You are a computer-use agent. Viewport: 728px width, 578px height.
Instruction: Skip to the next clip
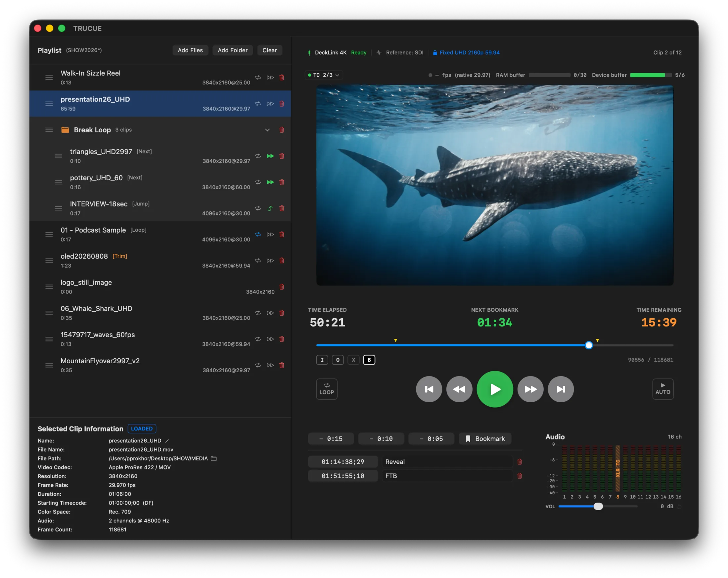[561, 389]
